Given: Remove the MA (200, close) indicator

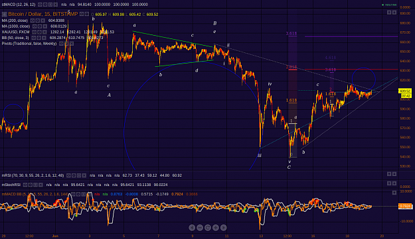Looking at the screenshot, I should pos(42,21).
